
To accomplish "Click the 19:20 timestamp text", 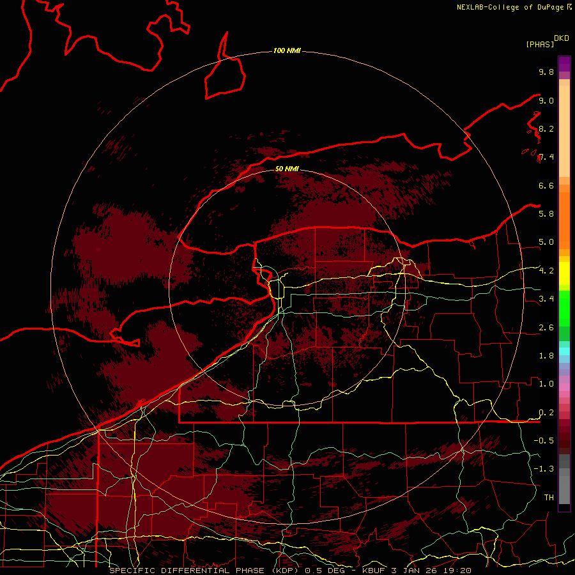I will click(x=459, y=571).
